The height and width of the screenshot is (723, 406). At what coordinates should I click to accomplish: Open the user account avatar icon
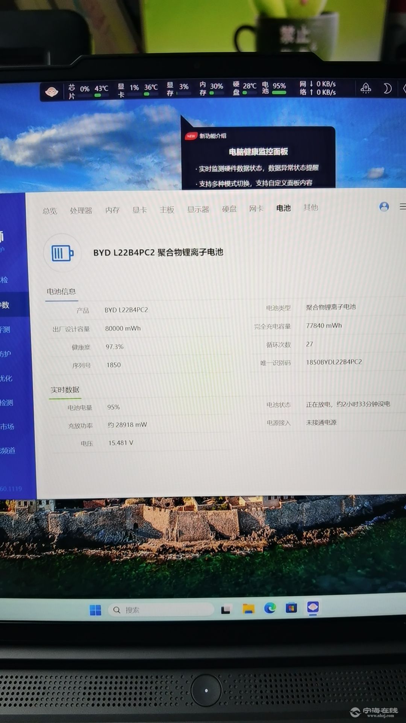click(x=384, y=206)
